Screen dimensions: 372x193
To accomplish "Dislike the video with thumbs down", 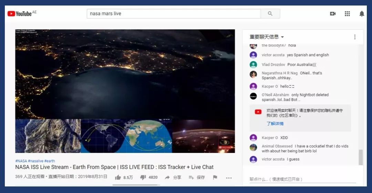I will pyautogui.click(x=143, y=177).
